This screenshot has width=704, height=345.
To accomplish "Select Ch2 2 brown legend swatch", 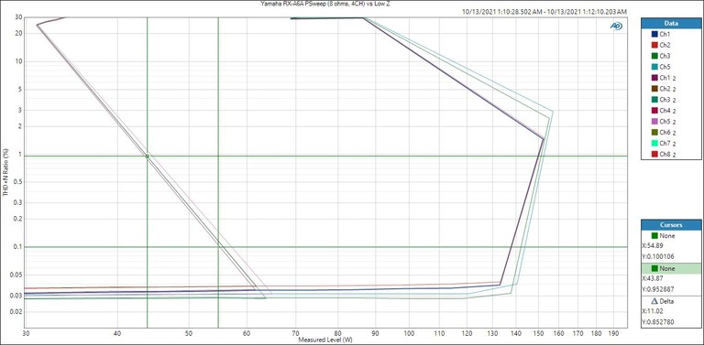I will click(654, 89).
